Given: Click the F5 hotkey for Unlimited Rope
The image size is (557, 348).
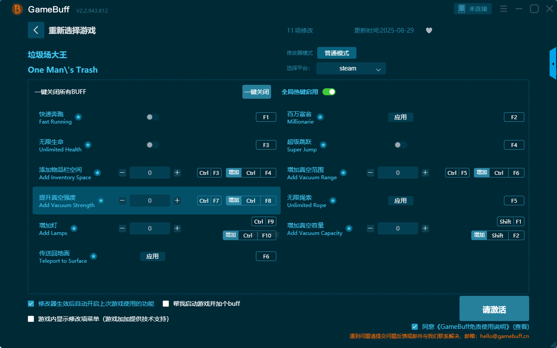Looking at the screenshot, I should click(514, 201).
